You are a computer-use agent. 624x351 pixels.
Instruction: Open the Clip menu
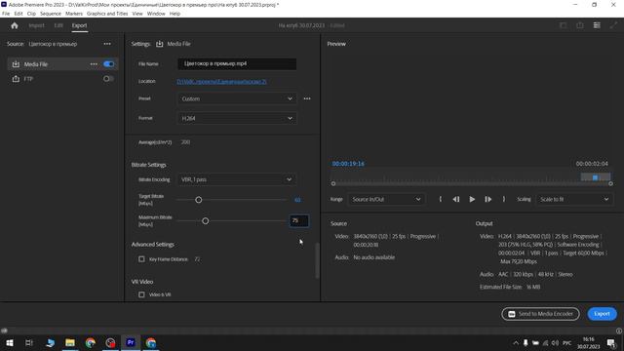(x=31, y=14)
